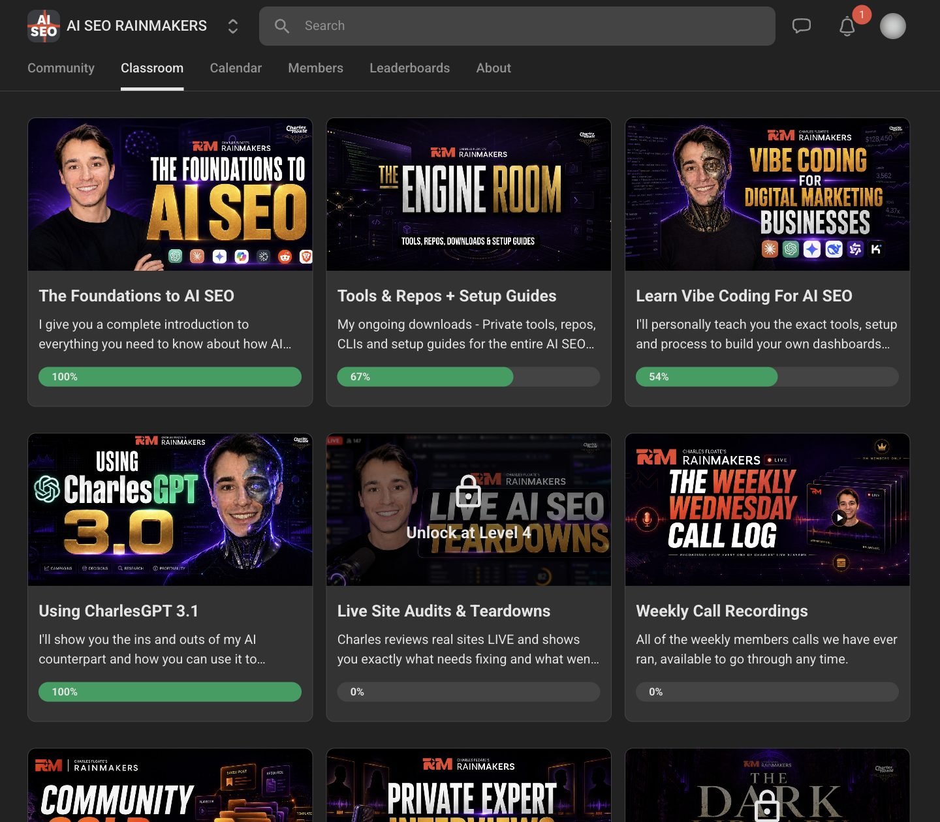Click the lock icon on The Dark course
The height and width of the screenshot is (822, 940).
click(767, 806)
